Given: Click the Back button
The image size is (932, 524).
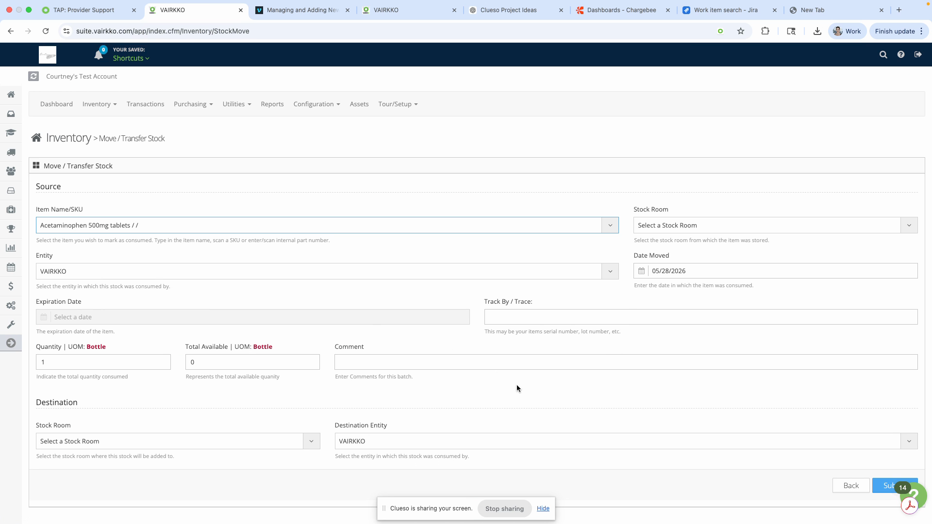Looking at the screenshot, I should (x=851, y=485).
